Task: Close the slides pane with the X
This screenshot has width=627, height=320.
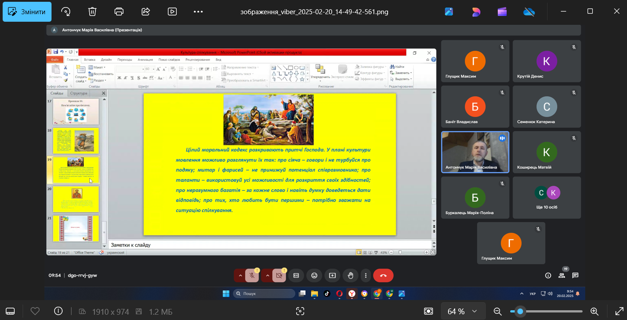Action: (x=103, y=93)
